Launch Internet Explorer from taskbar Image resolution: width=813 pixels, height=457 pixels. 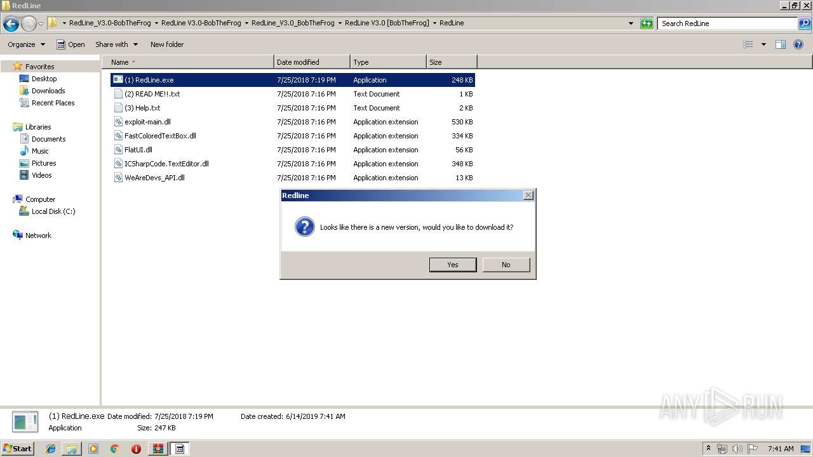[x=51, y=449]
